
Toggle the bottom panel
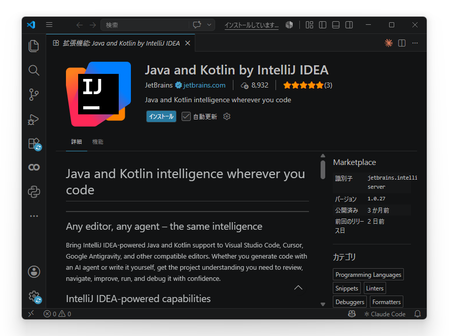tap(336, 25)
